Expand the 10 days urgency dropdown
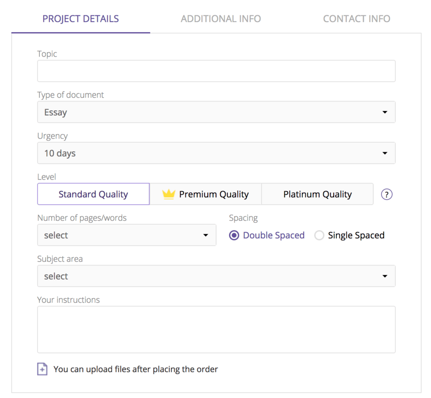The height and width of the screenshot is (398, 431). pos(216,153)
